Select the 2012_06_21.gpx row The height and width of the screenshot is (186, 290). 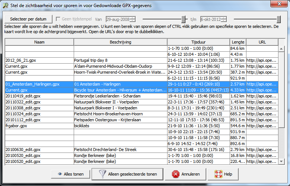[141, 60]
